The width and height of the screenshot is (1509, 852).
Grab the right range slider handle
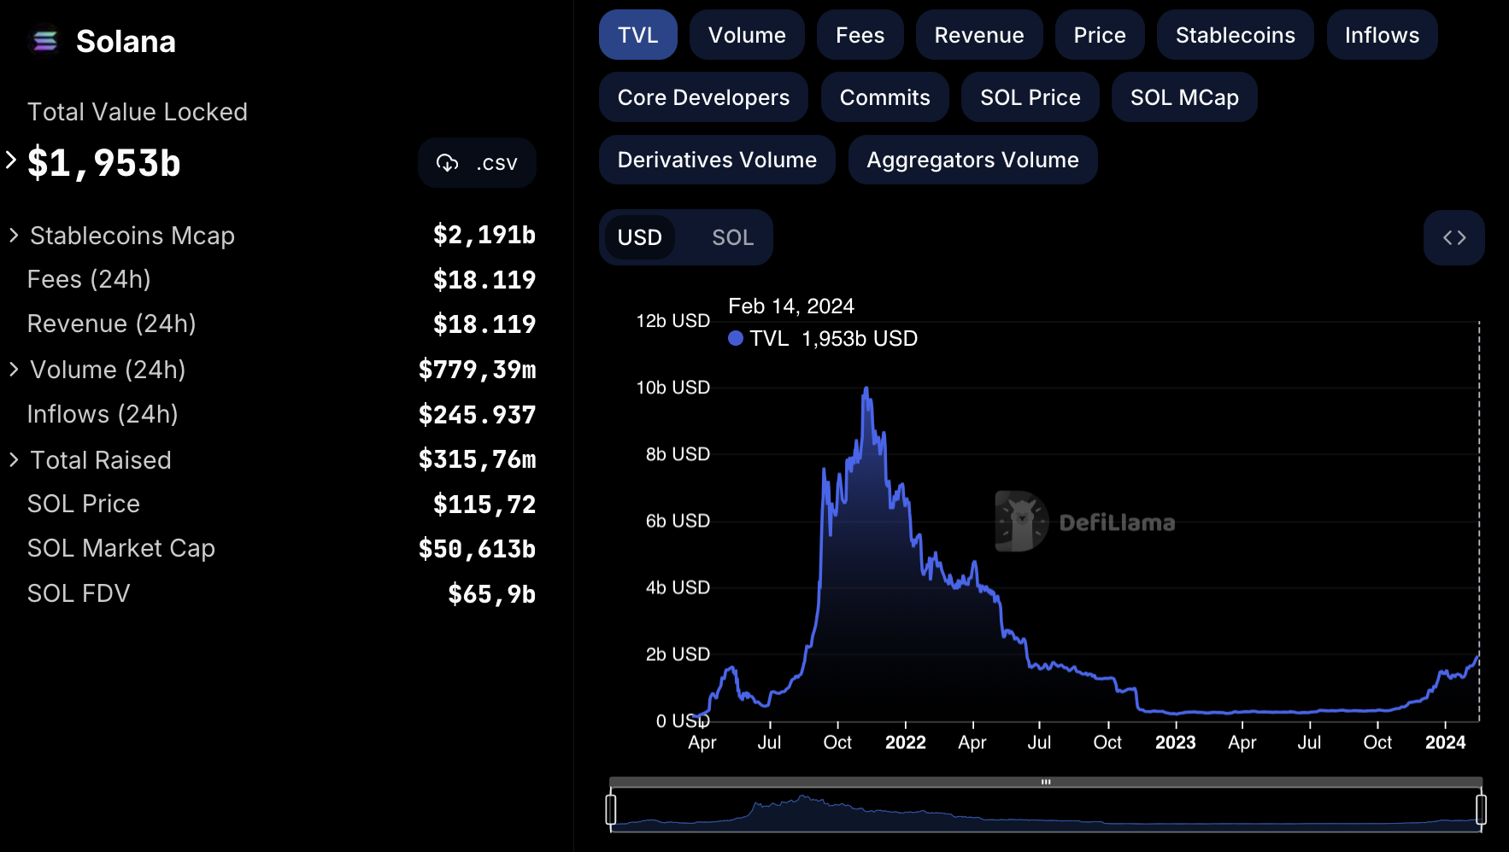point(1481,809)
